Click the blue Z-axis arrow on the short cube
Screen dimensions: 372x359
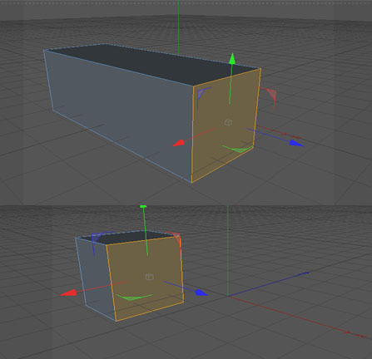(x=201, y=293)
